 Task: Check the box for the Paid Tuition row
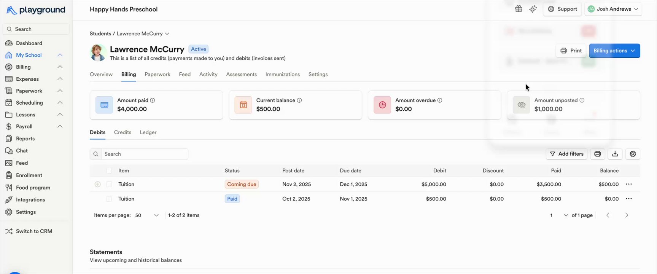point(109,199)
